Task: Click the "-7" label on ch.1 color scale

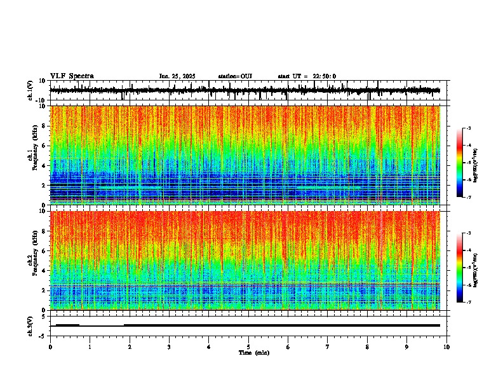Action: [x=468, y=197]
